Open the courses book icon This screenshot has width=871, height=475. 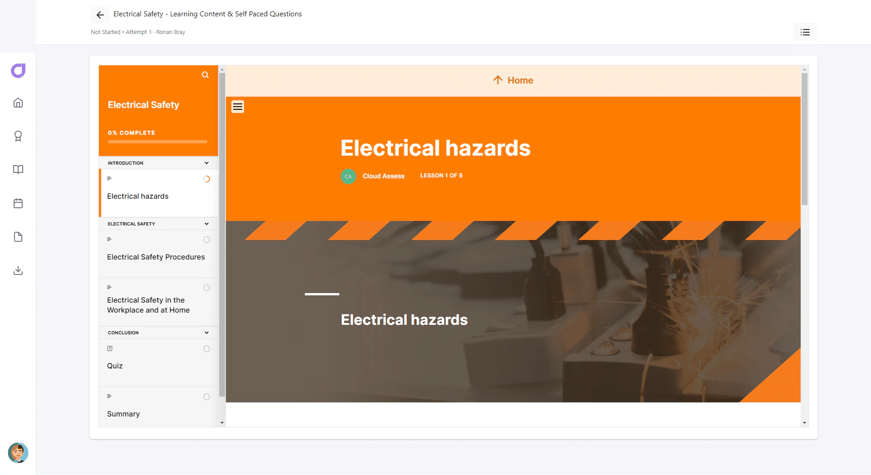click(x=18, y=170)
